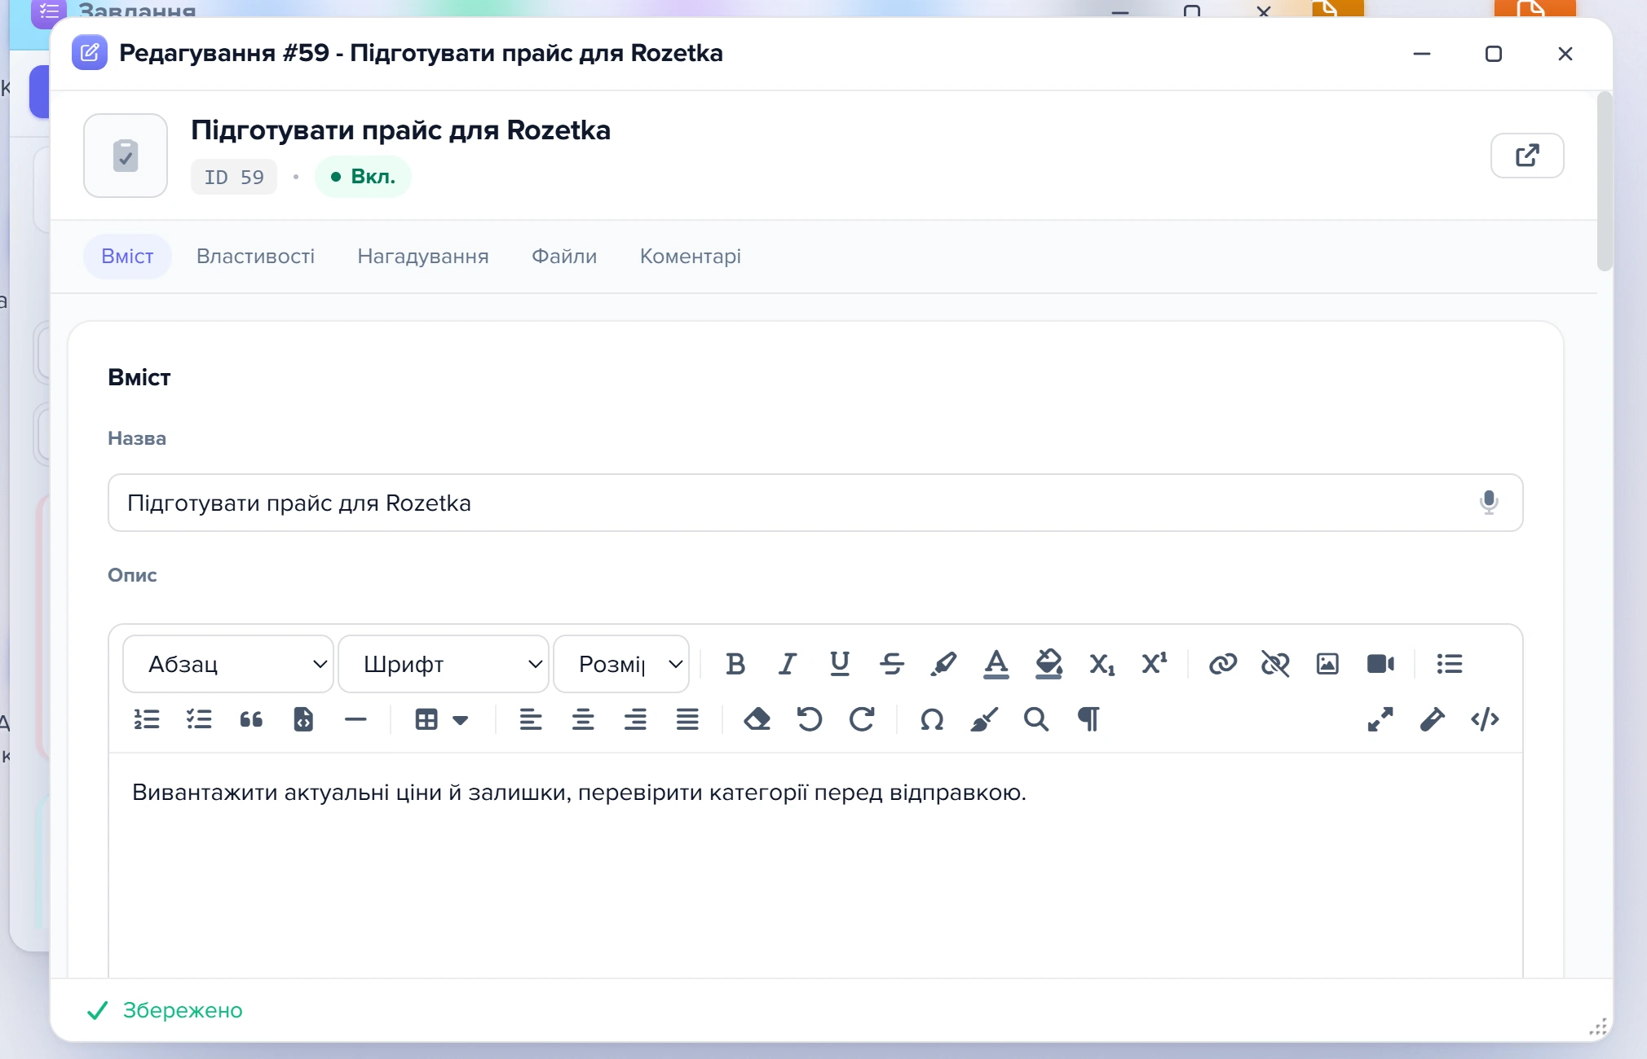Switch to the Файли tab
The width and height of the screenshot is (1647, 1059).
(x=564, y=257)
